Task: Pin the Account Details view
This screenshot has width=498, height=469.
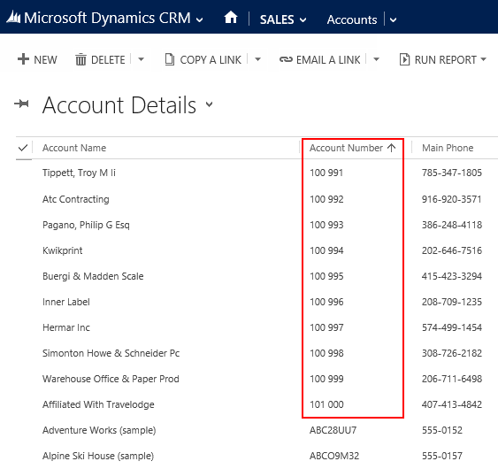Action: pos(21,104)
